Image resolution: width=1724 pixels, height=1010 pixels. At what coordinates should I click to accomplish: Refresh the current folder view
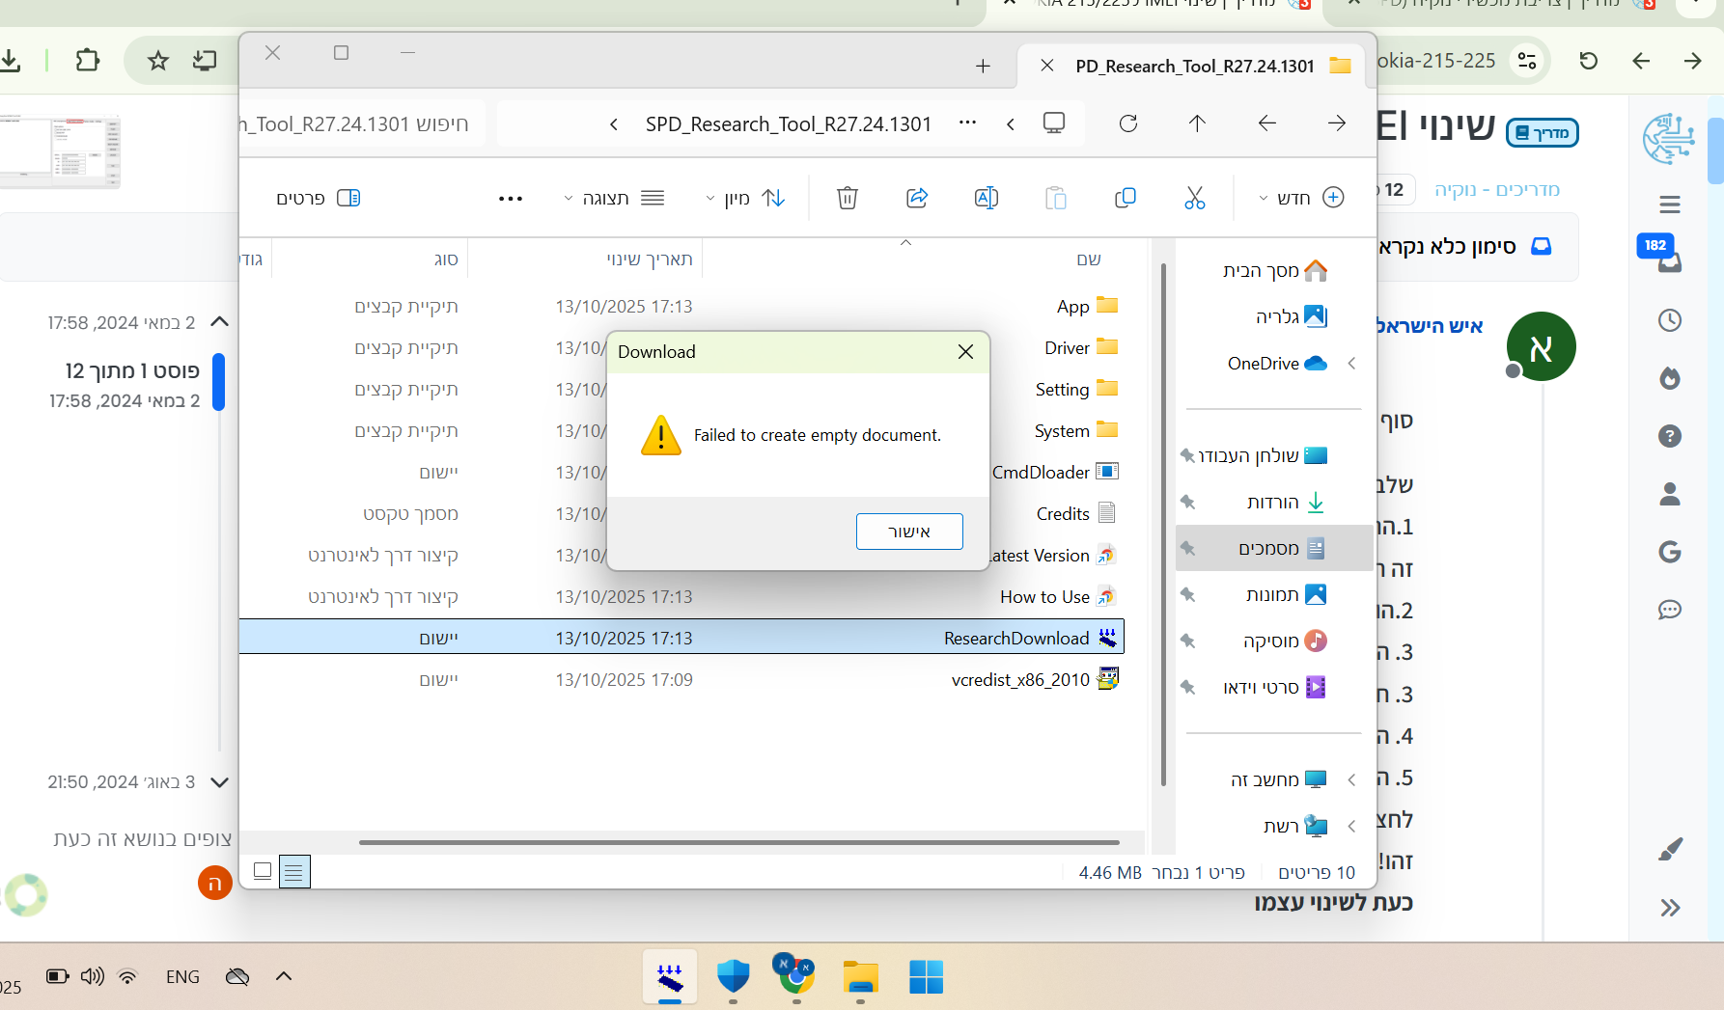click(x=1127, y=123)
